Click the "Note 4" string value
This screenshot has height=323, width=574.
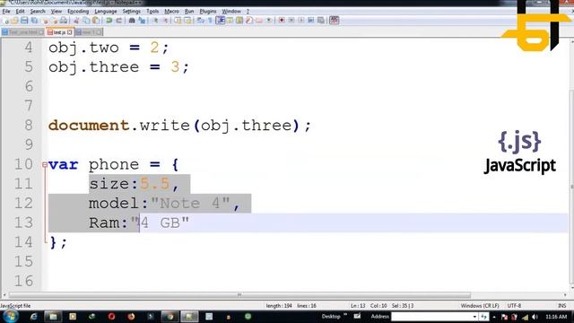(191, 204)
